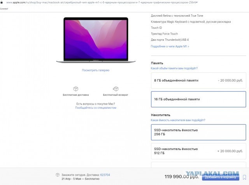
Task: Click the Touch ID feature text
Action: pos(156,28)
